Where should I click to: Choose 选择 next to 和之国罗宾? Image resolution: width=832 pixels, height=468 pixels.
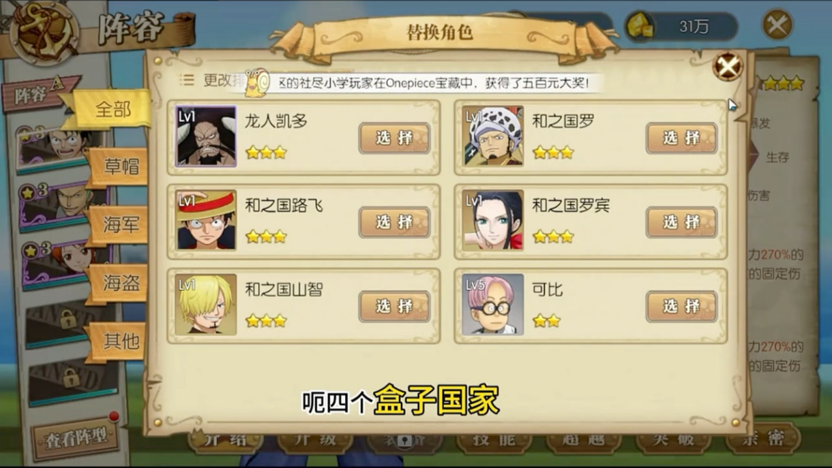pos(682,222)
